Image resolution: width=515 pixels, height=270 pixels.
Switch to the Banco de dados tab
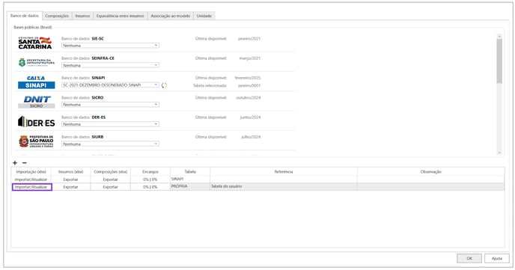point(24,16)
